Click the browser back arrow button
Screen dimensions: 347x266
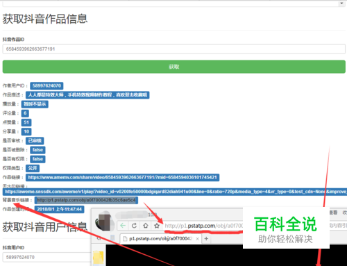point(123,226)
